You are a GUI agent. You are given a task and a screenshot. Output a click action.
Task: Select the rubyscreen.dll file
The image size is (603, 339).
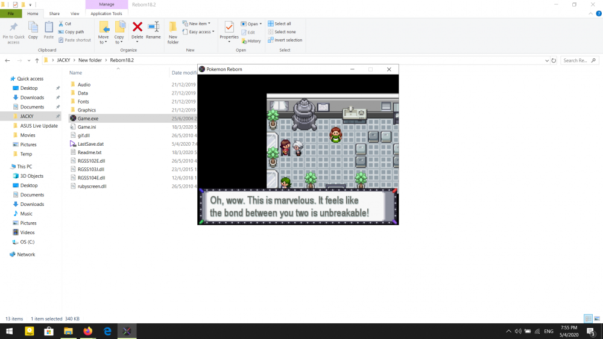(x=92, y=186)
